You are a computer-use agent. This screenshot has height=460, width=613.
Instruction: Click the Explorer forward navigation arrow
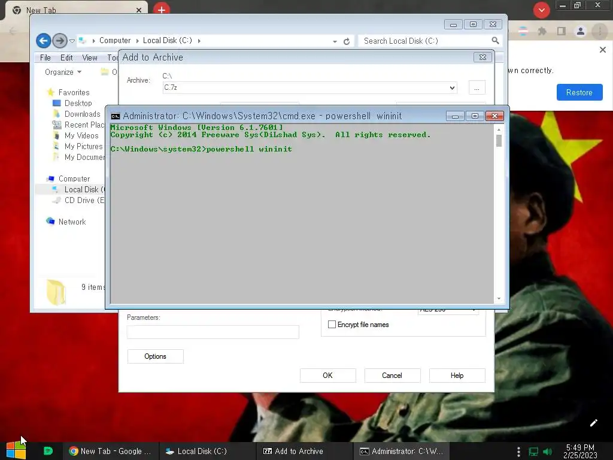59,40
